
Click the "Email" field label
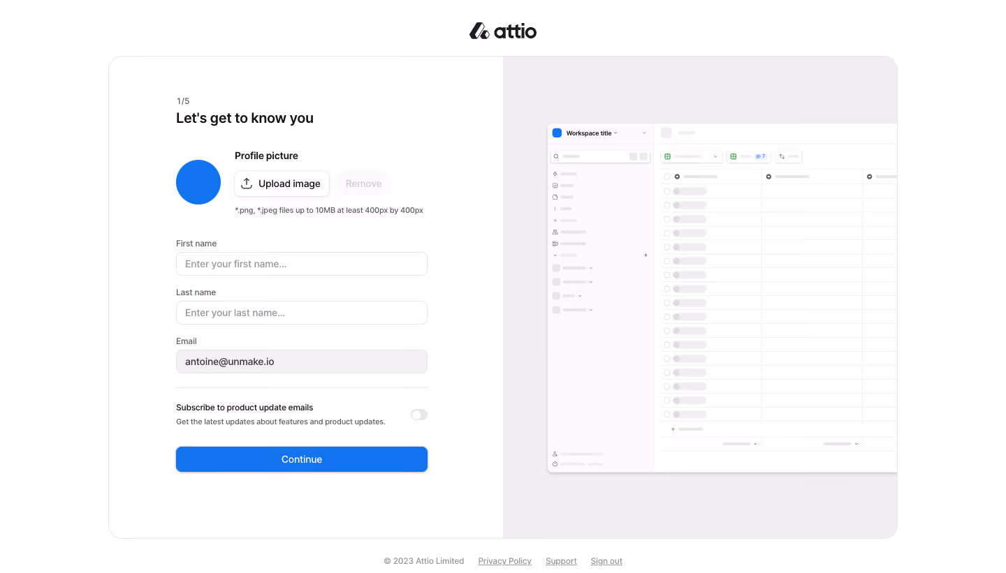(187, 341)
